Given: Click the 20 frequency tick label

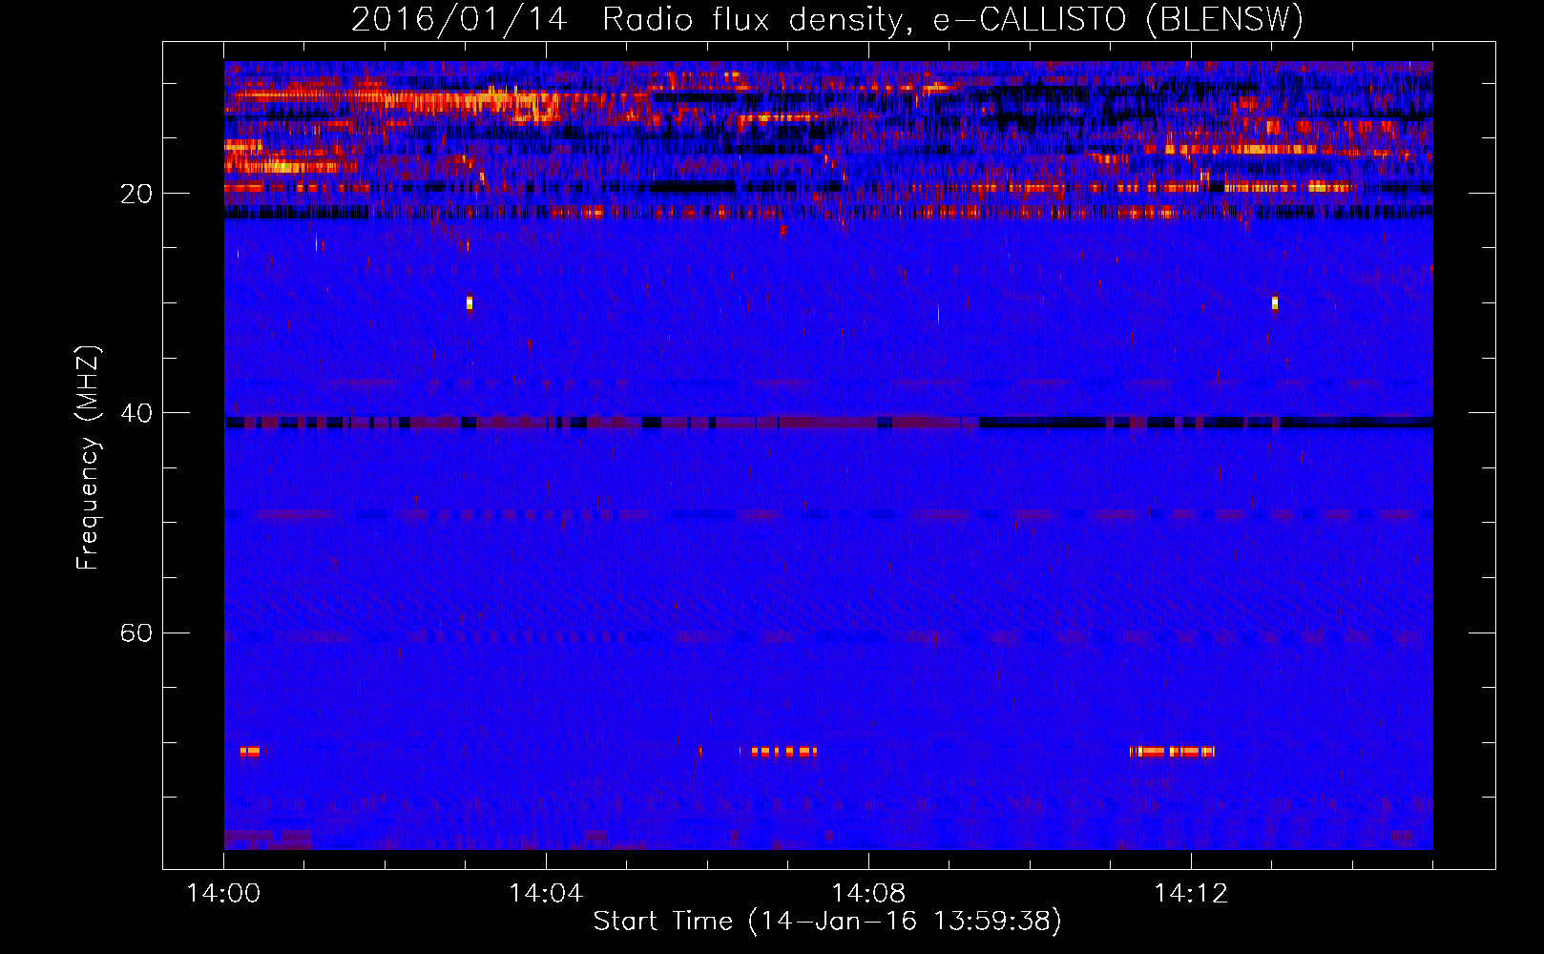Looking at the screenshot, I should (x=136, y=194).
